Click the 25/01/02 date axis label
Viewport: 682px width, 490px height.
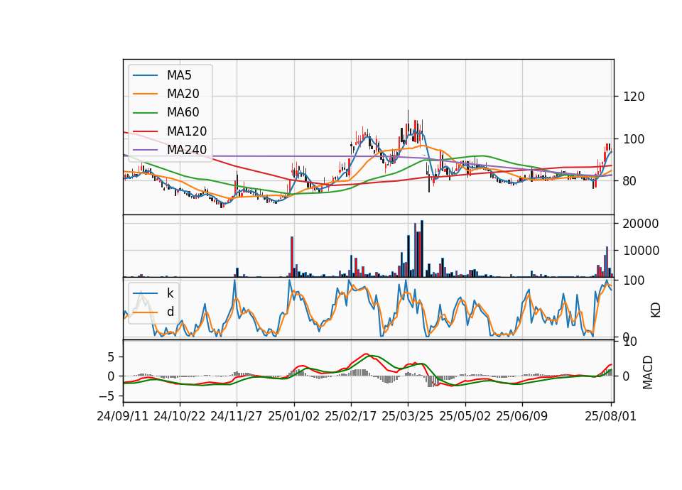pyautogui.click(x=293, y=416)
